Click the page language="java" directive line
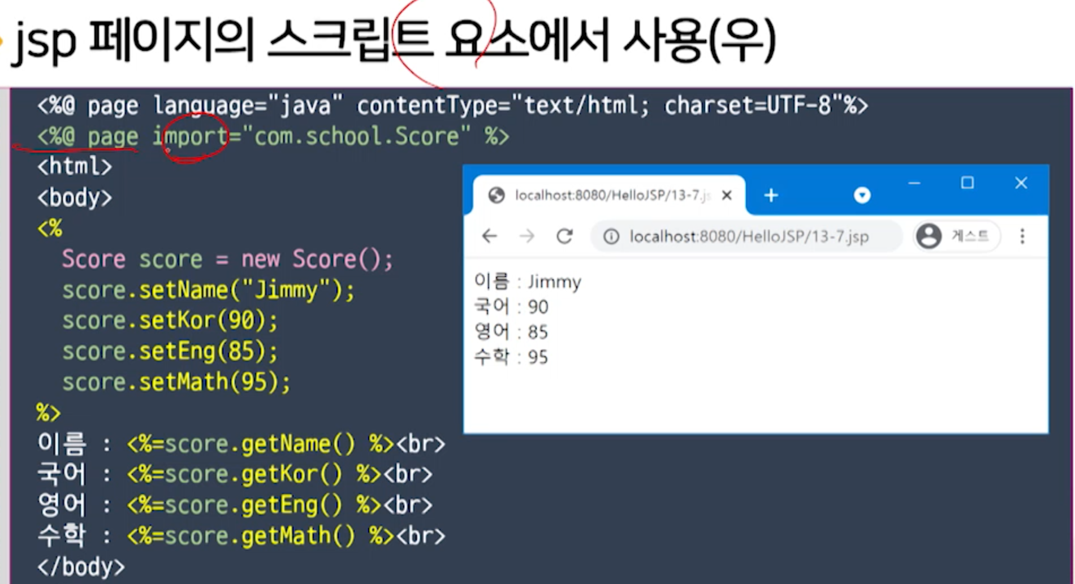Image resolution: width=1075 pixels, height=584 pixels. pyautogui.click(x=452, y=105)
